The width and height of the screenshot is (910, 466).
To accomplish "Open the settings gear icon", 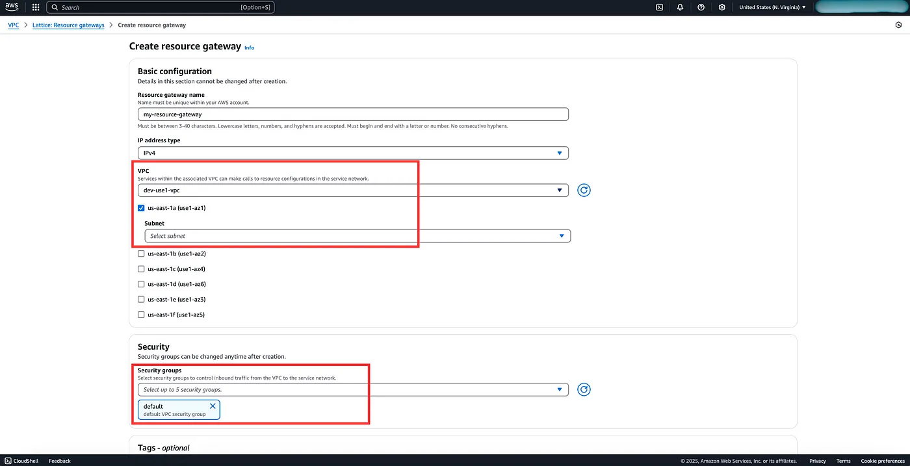I will pos(721,7).
